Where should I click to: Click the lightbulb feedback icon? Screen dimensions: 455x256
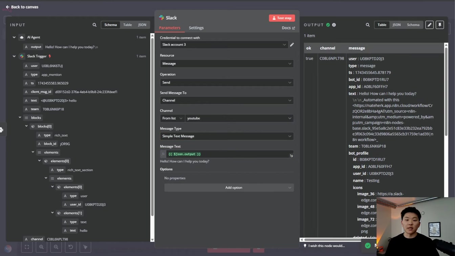(x=305, y=246)
